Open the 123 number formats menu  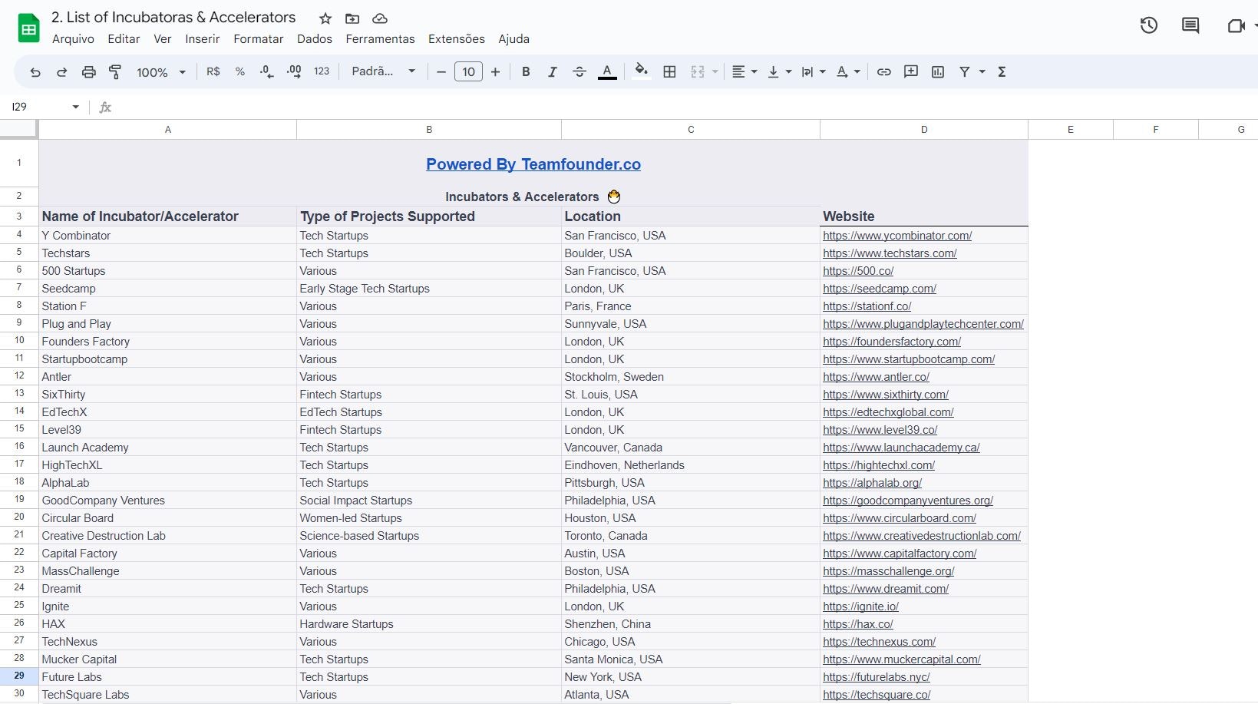[x=322, y=71]
